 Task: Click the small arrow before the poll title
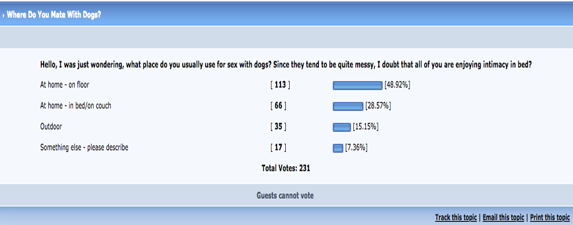coord(3,16)
